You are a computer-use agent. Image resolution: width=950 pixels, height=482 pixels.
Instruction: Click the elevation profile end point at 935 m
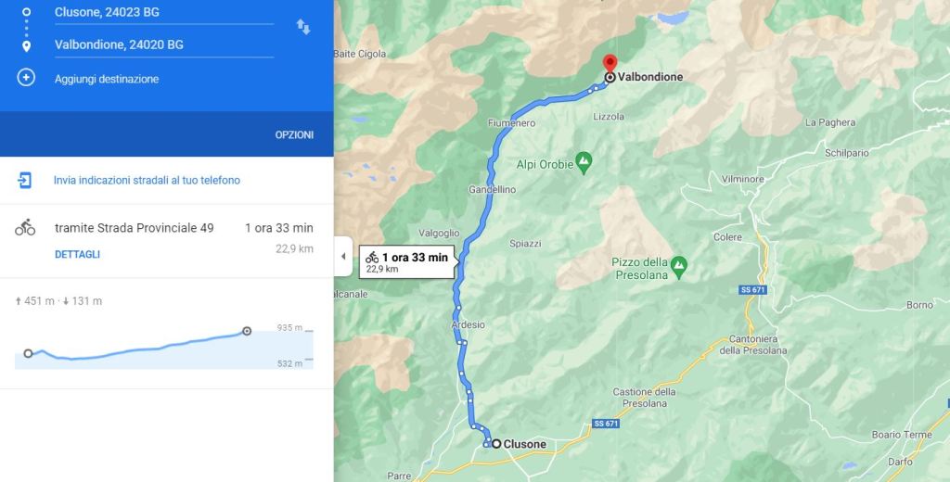tap(247, 331)
